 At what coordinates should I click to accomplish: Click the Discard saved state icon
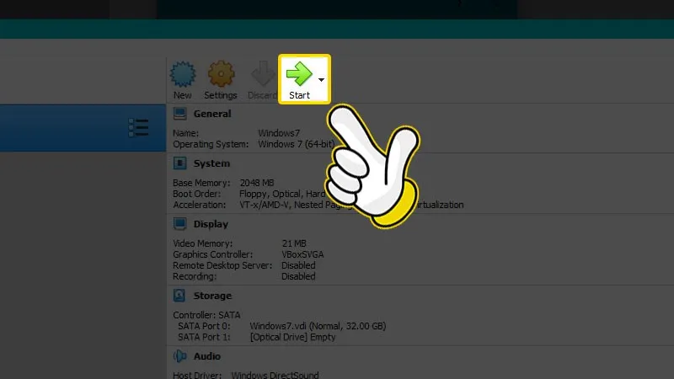point(263,76)
